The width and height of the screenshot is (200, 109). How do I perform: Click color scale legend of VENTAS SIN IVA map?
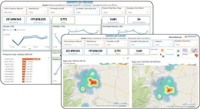[114, 64]
